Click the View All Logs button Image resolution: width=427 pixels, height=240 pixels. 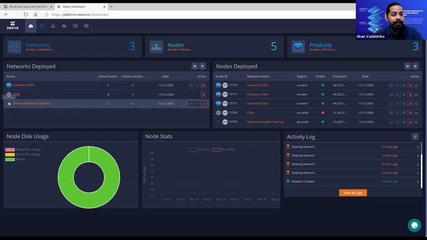(x=353, y=193)
